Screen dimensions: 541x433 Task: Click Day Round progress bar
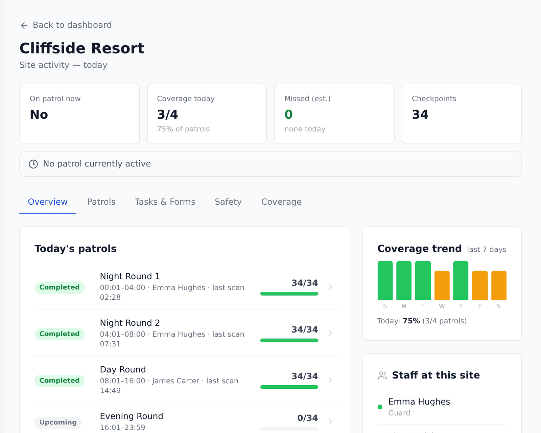(289, 387)
